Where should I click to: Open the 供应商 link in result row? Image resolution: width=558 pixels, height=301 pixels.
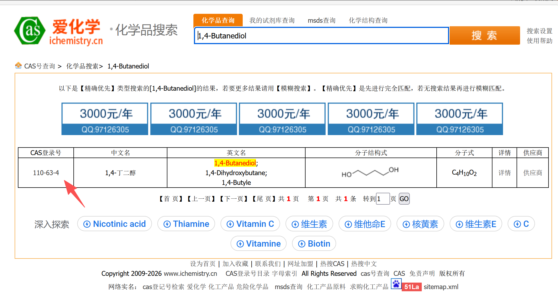pos(533,173)
